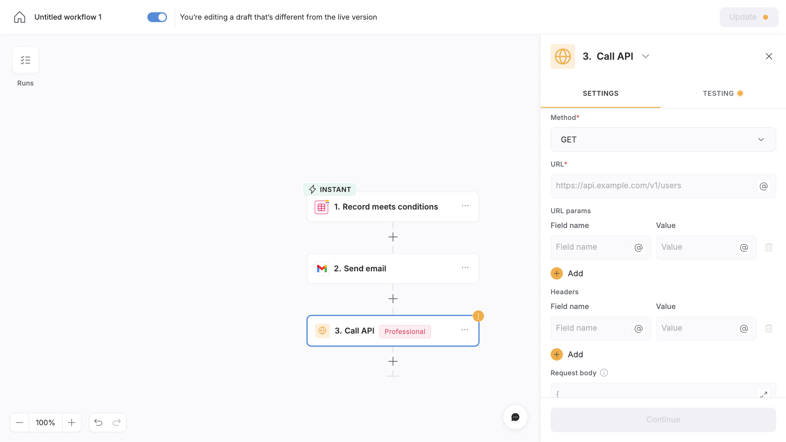Screen dimensions: 786x442
Task: Click the globe icon in Call API panel
Action: click(562, 56)
